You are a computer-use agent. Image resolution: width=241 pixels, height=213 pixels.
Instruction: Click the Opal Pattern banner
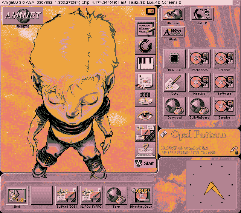[199, 142]
